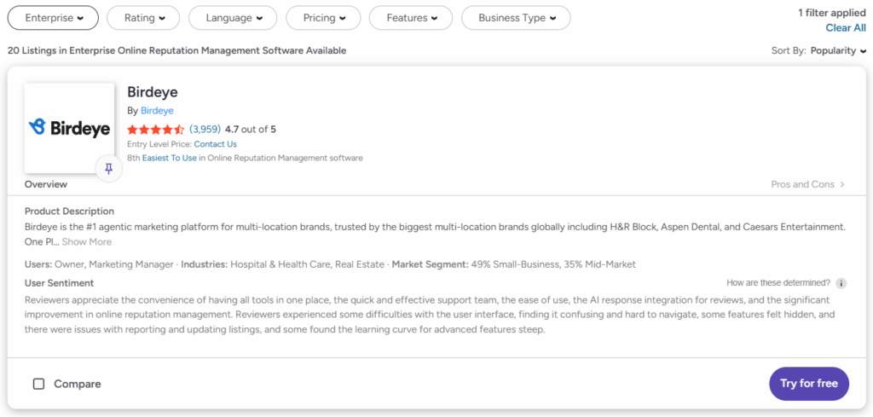Screen dimensions: 873x417
Task: Switch to the Overview tab
Action: 46,184
